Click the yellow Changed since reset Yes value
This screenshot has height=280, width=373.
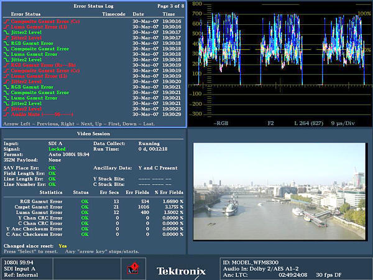point(63,246)
